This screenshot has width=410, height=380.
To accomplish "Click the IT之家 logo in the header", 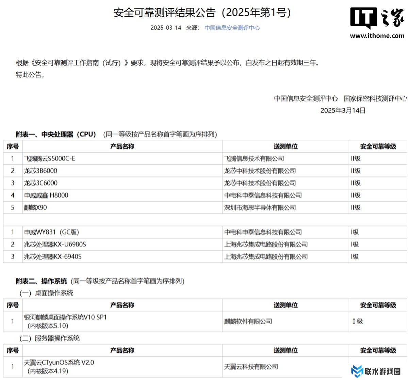I will [x=377, y=18].
